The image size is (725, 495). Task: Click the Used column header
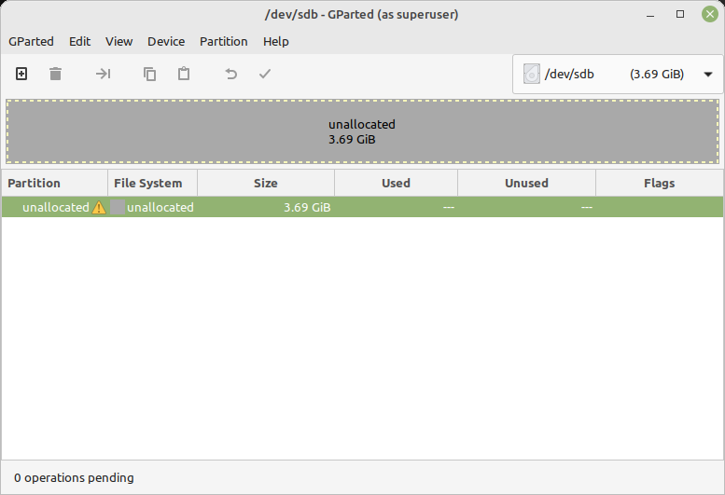397,184
